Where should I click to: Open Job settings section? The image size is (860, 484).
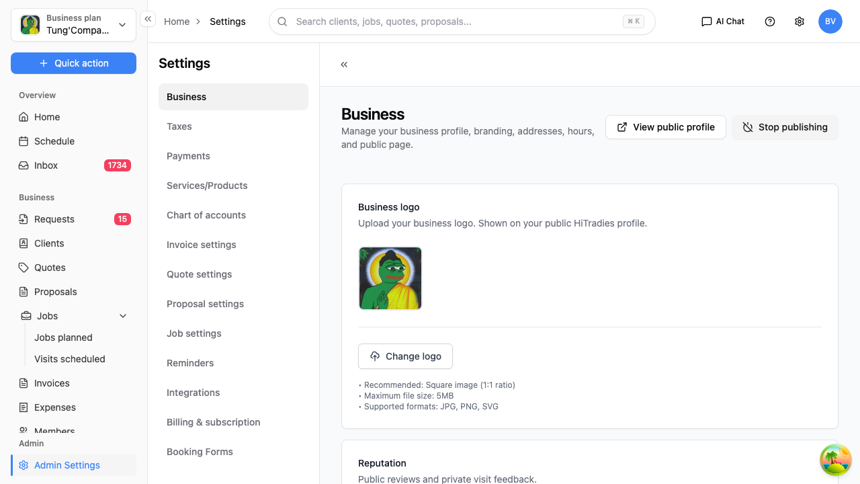[x=233, y=333]
